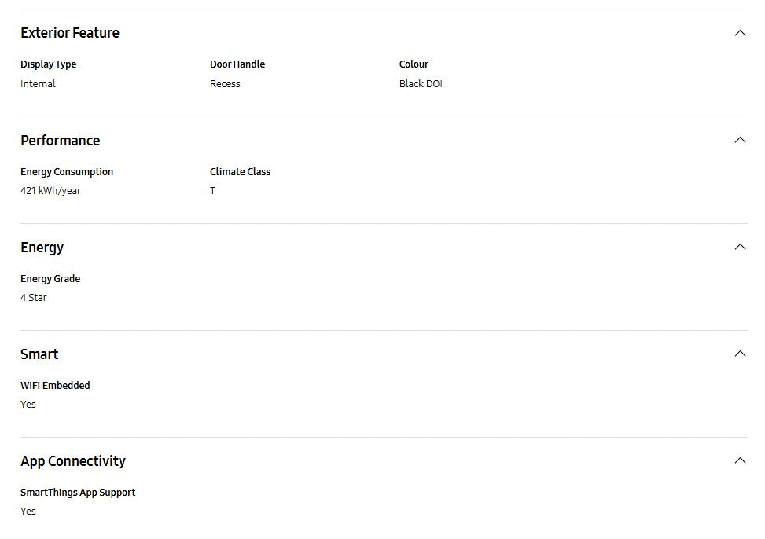Click the Exterior Feature heading
Screen dimensions: 765x539
(70, 33)
